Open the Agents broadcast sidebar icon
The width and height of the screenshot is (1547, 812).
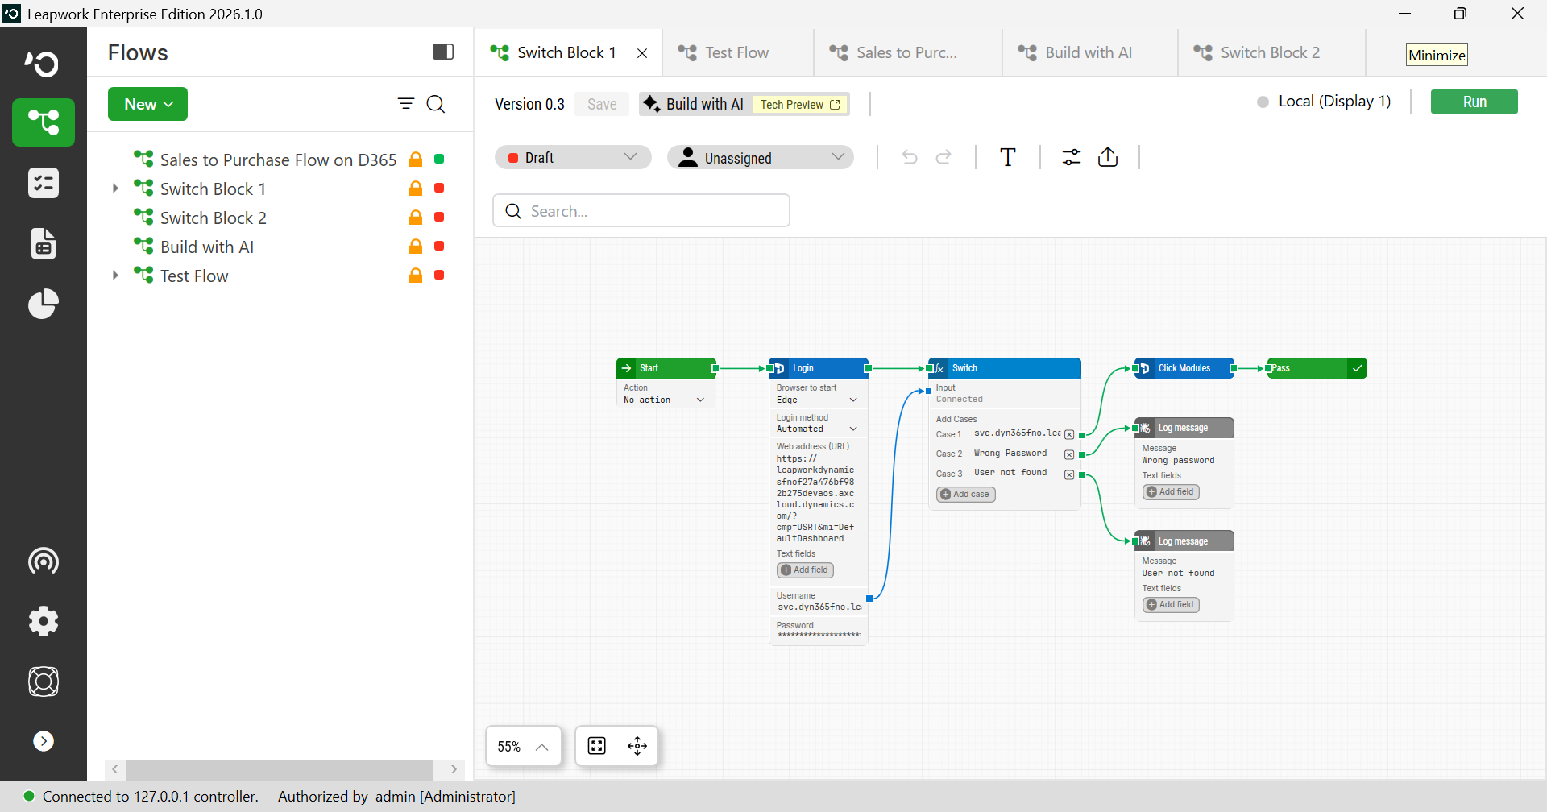(x=44, y=561)
